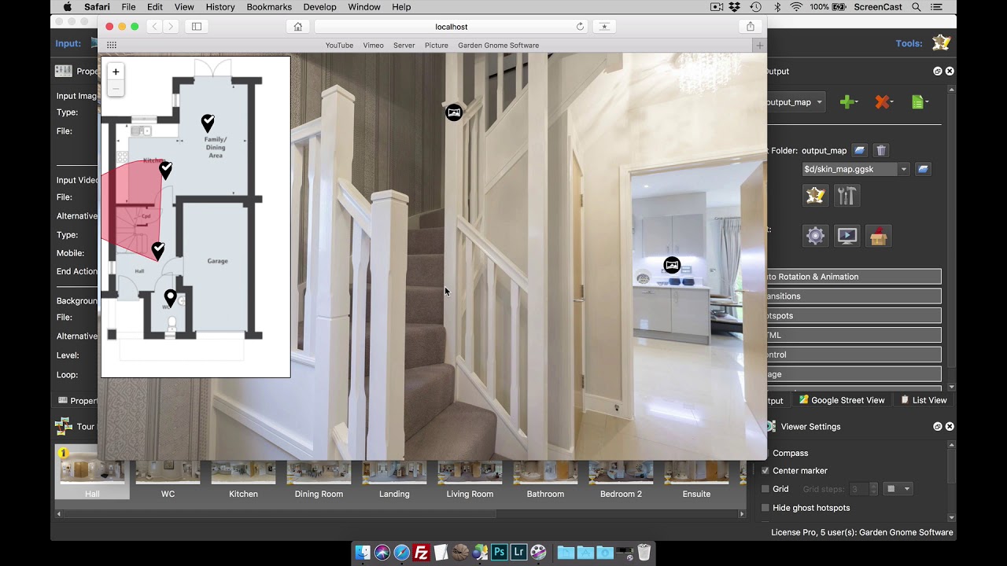Remove output with the red X

883,102
